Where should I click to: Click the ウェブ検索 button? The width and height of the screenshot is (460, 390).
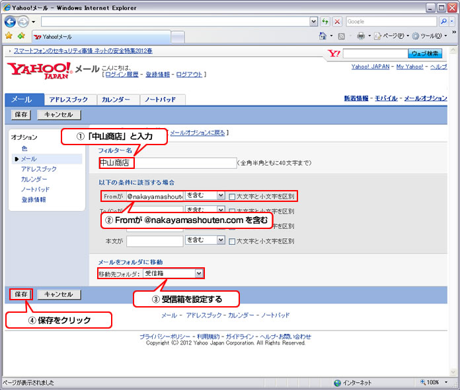(x=425, y=53)
